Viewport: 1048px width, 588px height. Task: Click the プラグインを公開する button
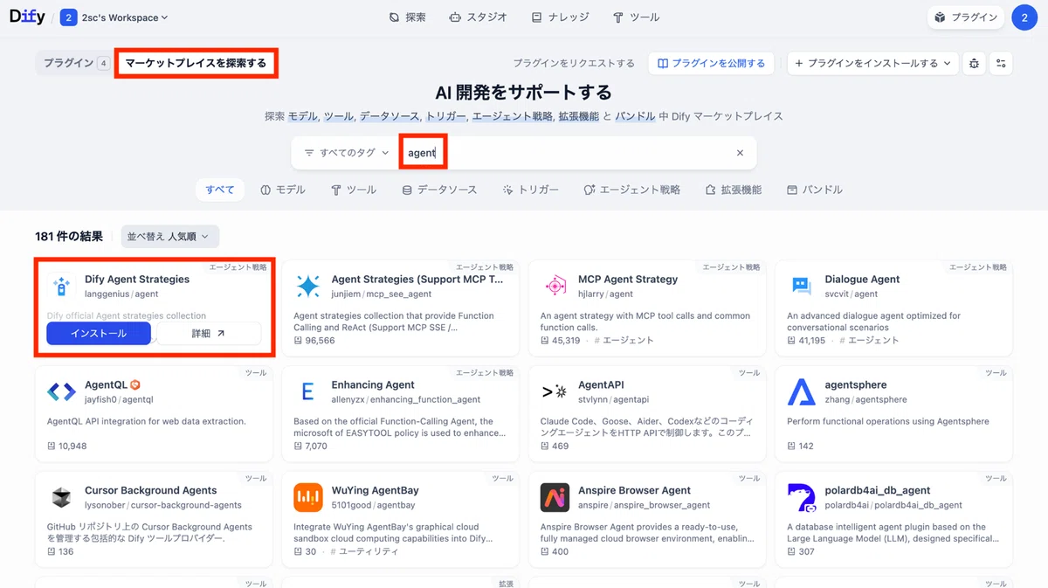[x=711, y=63]
